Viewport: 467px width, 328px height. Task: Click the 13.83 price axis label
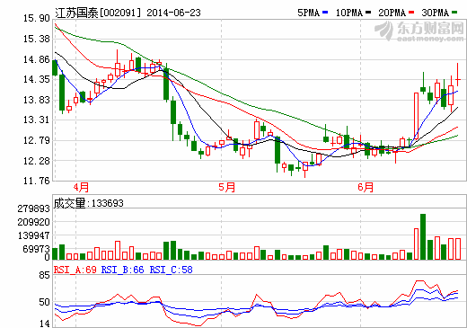point(37,100)
